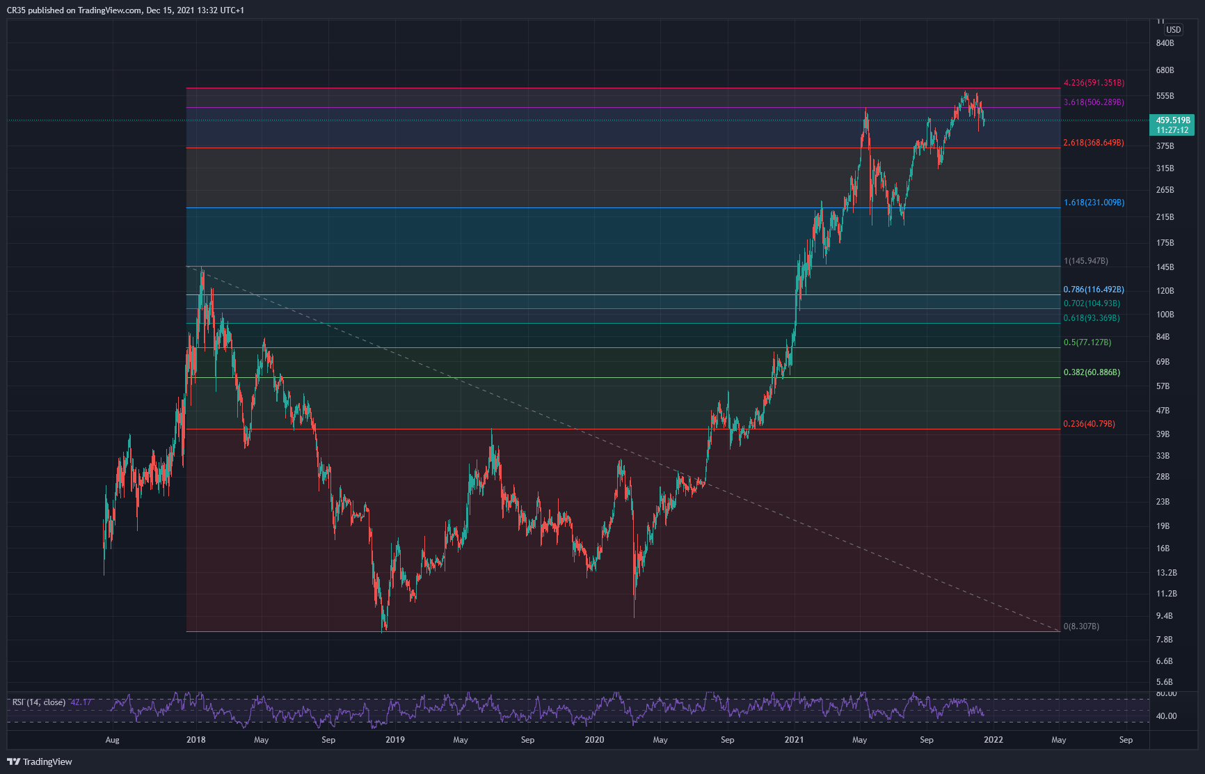Select the 0(8.307B) Fibonacci label

pos(1081,626)
